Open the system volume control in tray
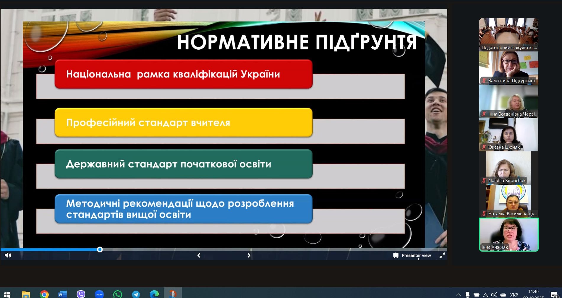The image size is (562, 298). point(494,295)
